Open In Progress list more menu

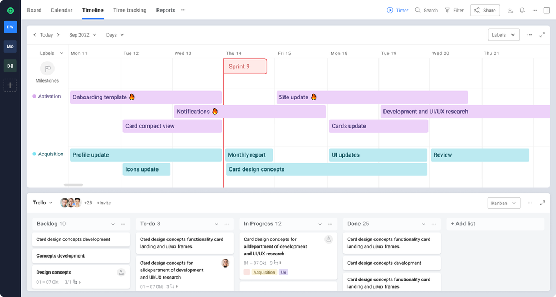pyautogui.click(x=330, y=224)
